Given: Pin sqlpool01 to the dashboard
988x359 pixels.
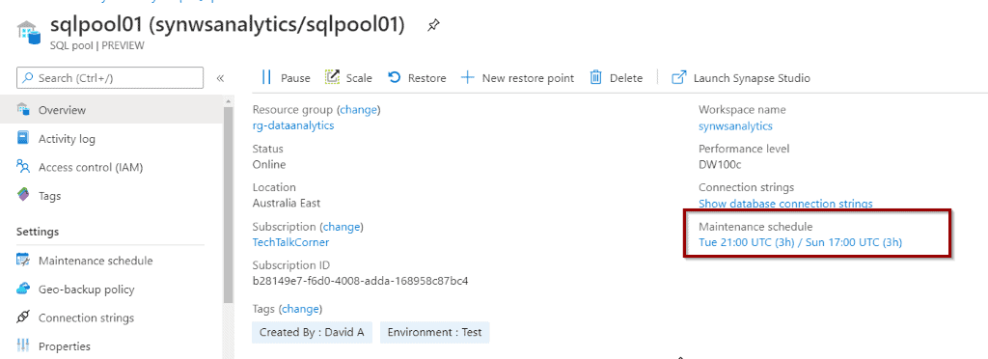Looking at the screenshot, I should pos(433,26).
